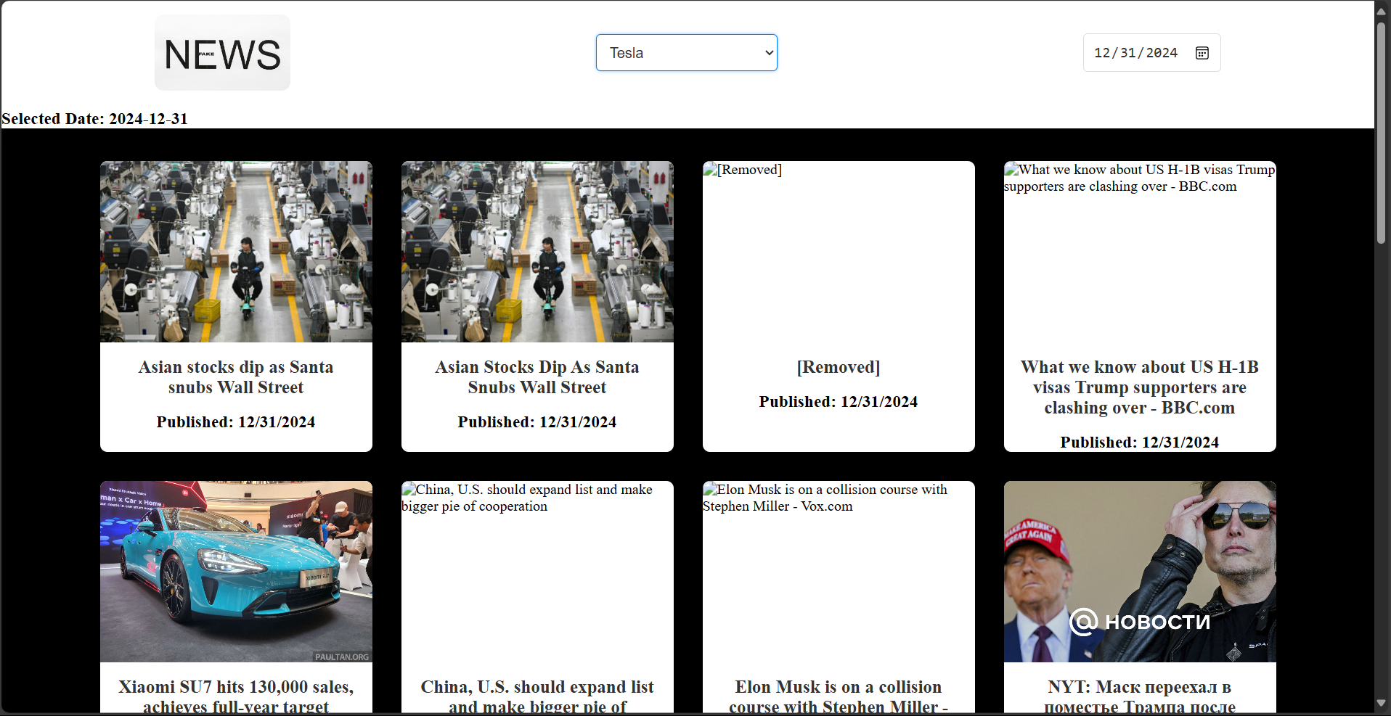
Task: Click the 'Selected Date: 2024-12-31' text
Action: click(x=95, y=119)
